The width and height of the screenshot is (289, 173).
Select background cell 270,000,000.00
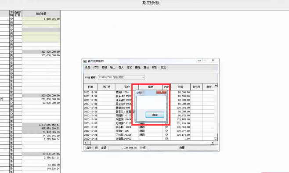pos(41,99)
